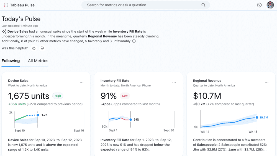Click the thumbs down feedback icon
Image resolution: width=277 pixels, height=156 pixels.
(x=42, y=48)
